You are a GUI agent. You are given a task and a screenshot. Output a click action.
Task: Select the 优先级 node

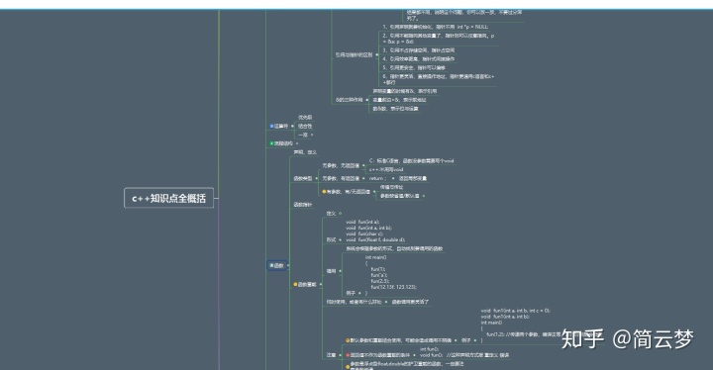pos(305,118)
